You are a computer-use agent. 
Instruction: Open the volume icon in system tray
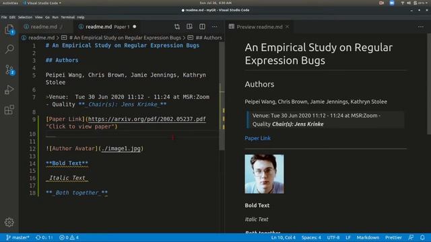point(409,3)
